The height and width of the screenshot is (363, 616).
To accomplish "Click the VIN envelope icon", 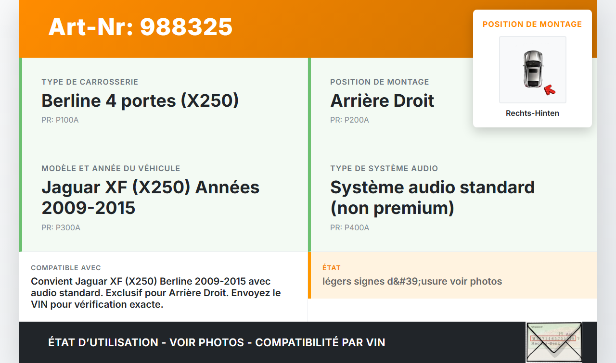I will coord(553,342).
